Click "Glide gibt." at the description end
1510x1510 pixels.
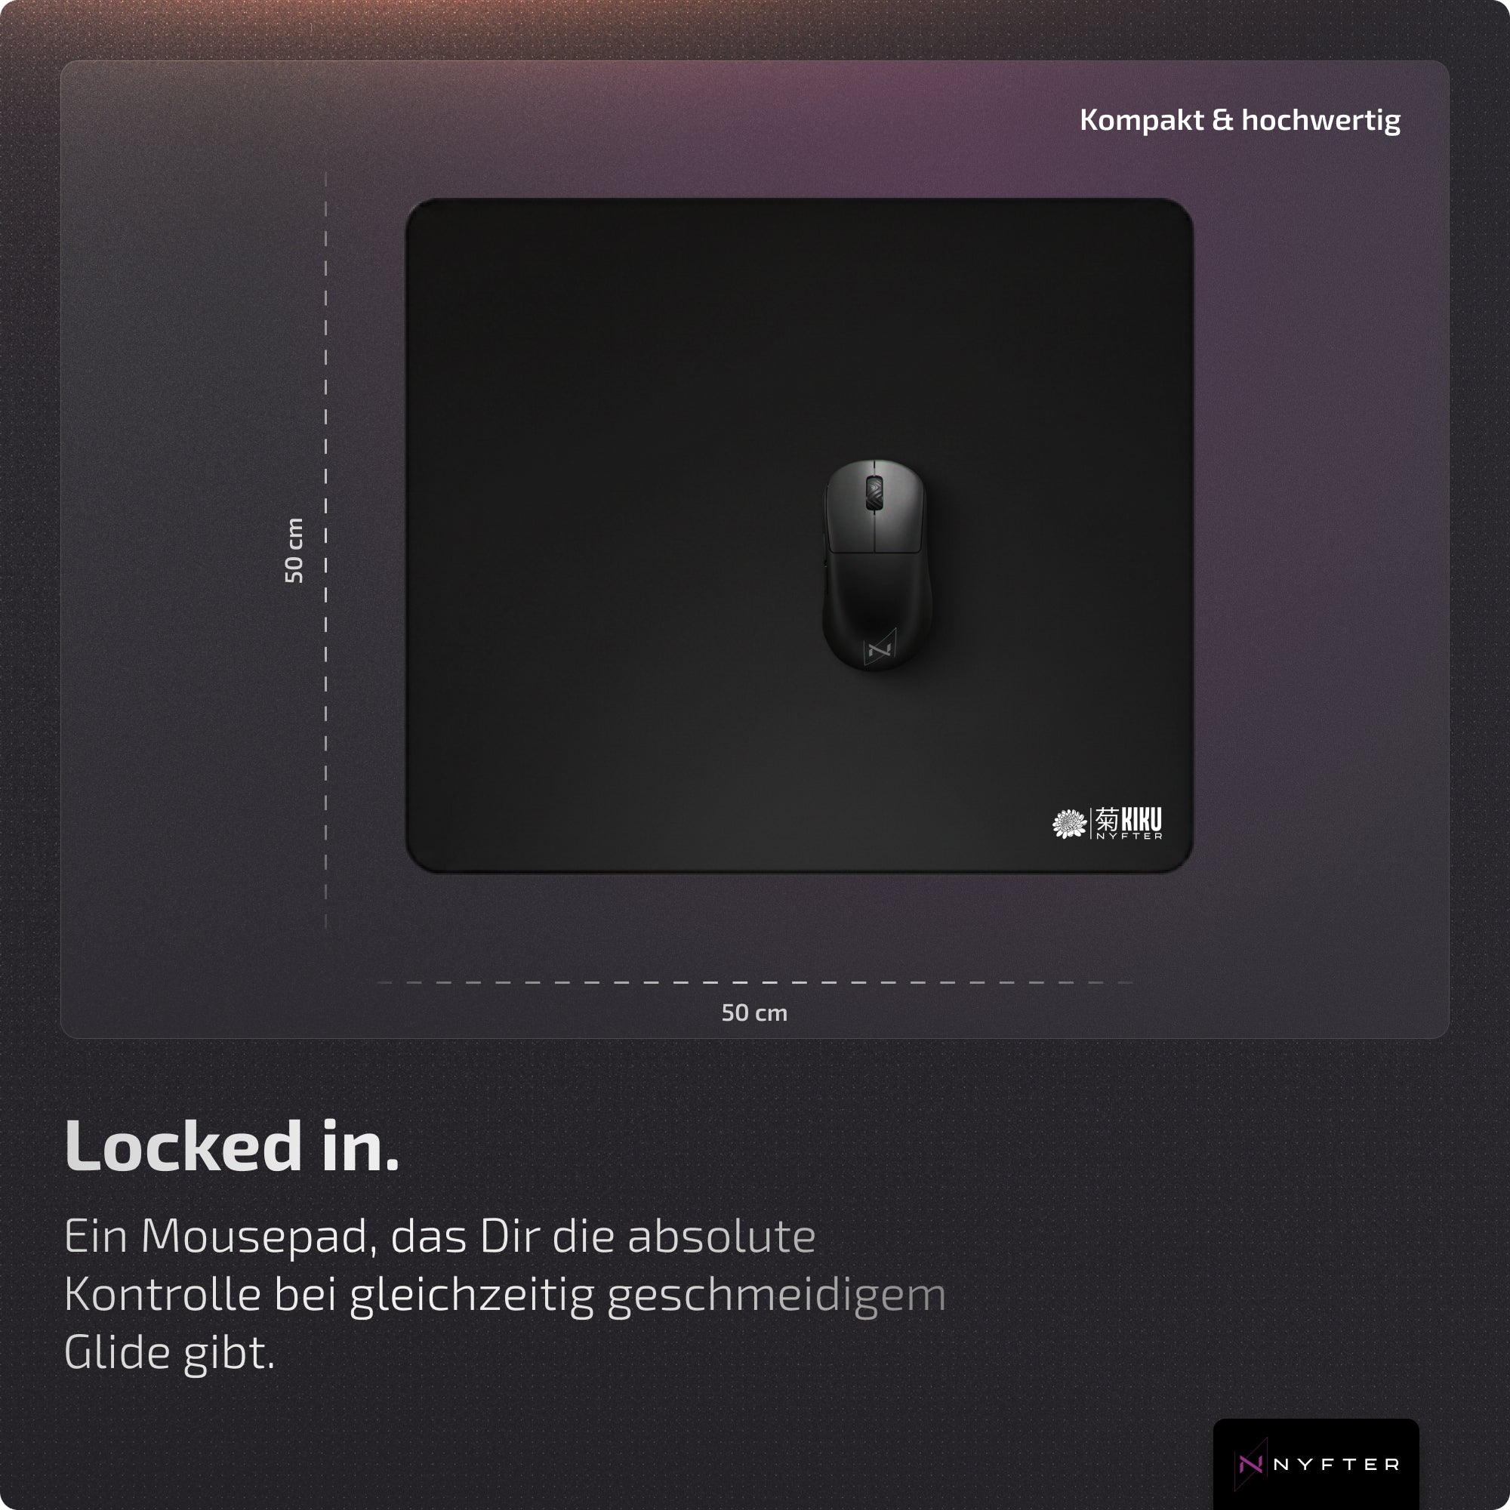click(170, 1354)
